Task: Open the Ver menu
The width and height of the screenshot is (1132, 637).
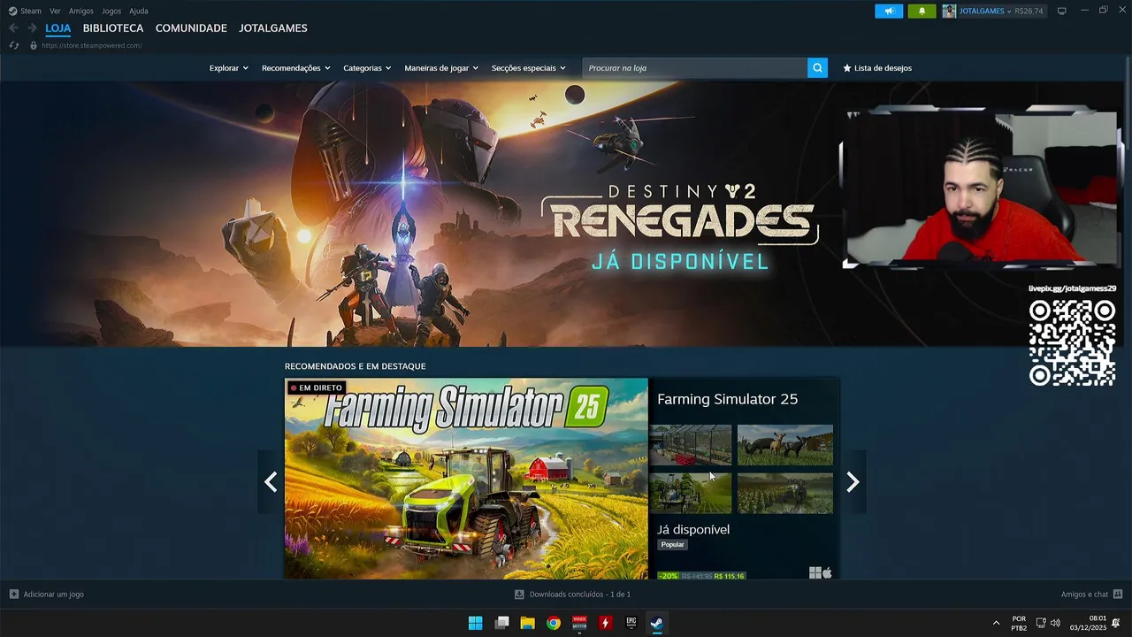Action: [x=55, y=11]
